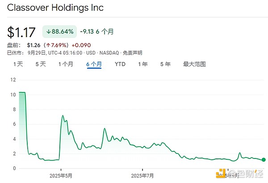Show the 1年 price history

pyautogui.click(x=143, y=64)
